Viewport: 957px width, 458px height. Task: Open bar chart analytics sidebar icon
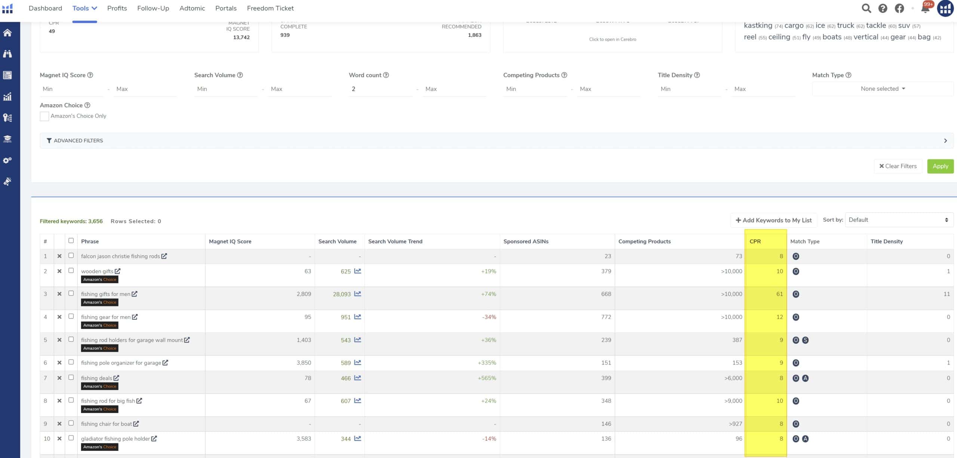[7, 96]
